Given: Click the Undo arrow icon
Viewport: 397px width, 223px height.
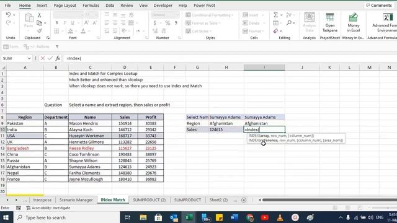Looking at the screenshot, I should (x=8, y=15).
